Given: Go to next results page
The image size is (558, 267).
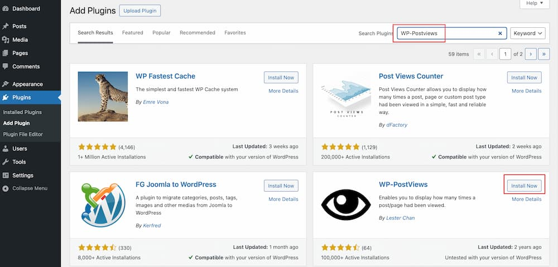Looking at the screenshot, I should pyautogui.click(x=531, y=54).
